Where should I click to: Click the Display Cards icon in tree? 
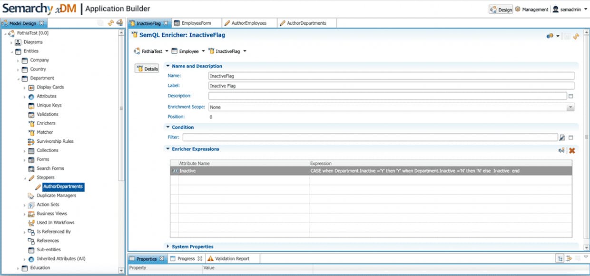point(31,88)
